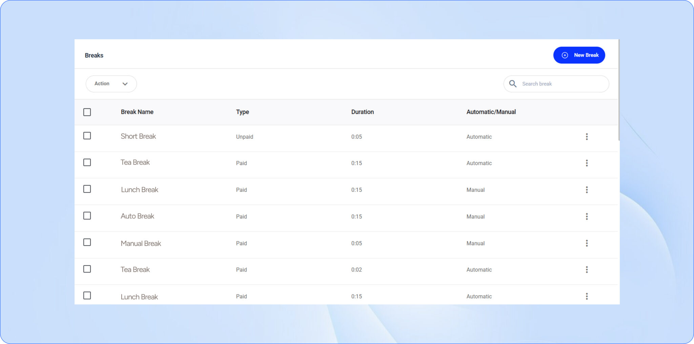The image size is (694, 344).
Task: Click the Automatic value in Short Break row
Action: point(479,137)
